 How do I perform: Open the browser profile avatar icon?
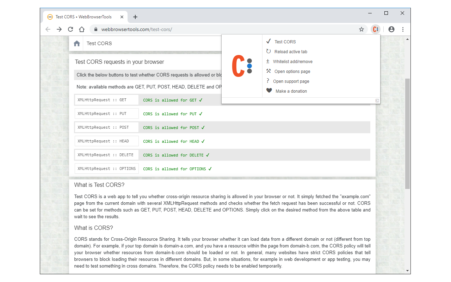[391, 29]
